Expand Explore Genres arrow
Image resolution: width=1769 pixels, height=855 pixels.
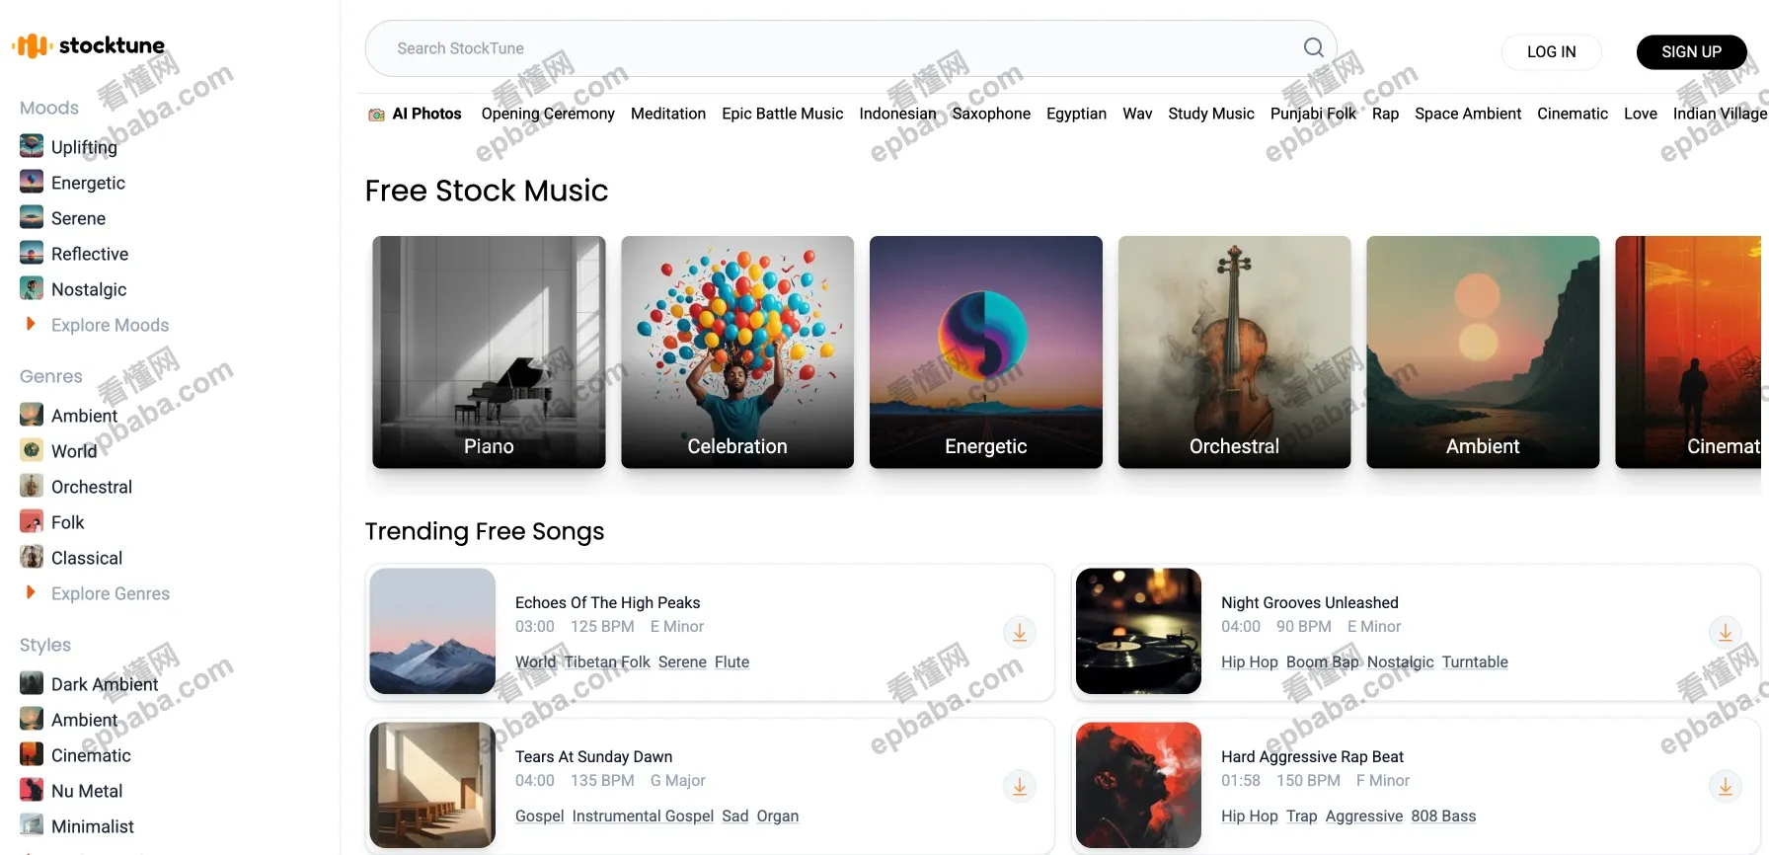click(31, 592)
